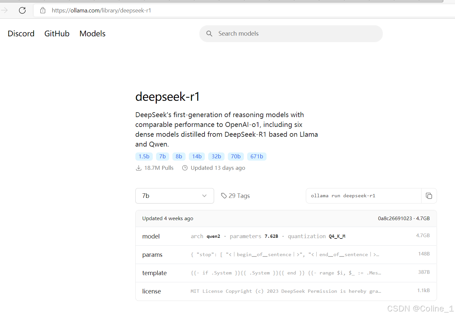Open the license file row

pyautogui.click(x=286, y=291)
